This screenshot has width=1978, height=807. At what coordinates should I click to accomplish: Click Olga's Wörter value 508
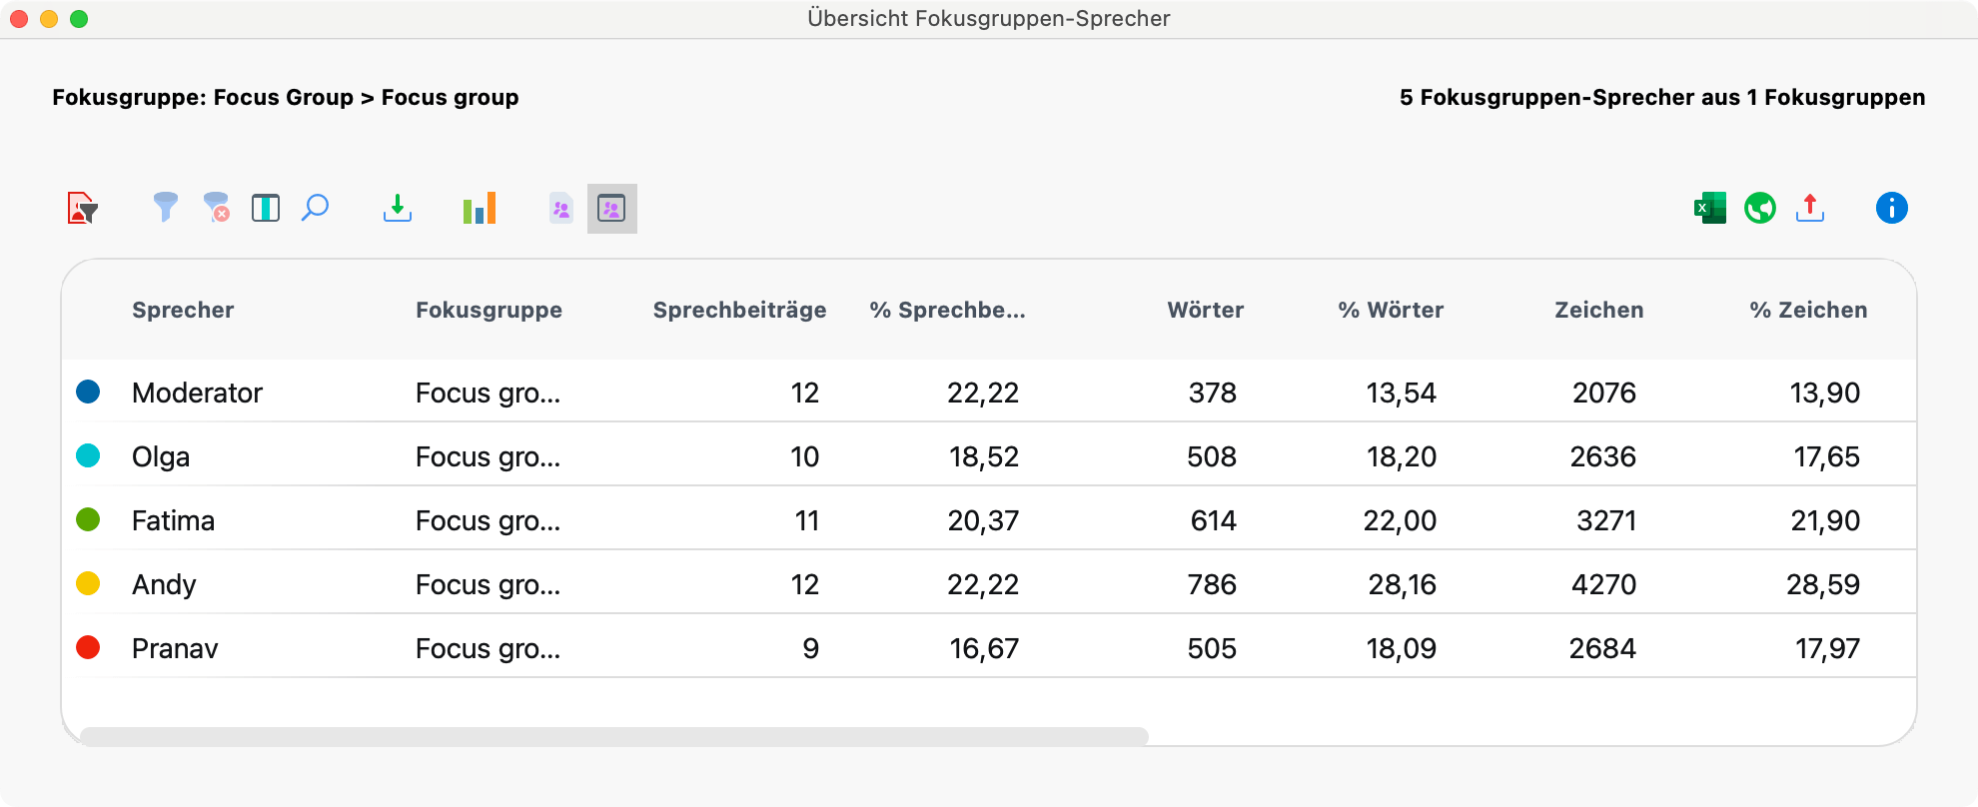1212,456
